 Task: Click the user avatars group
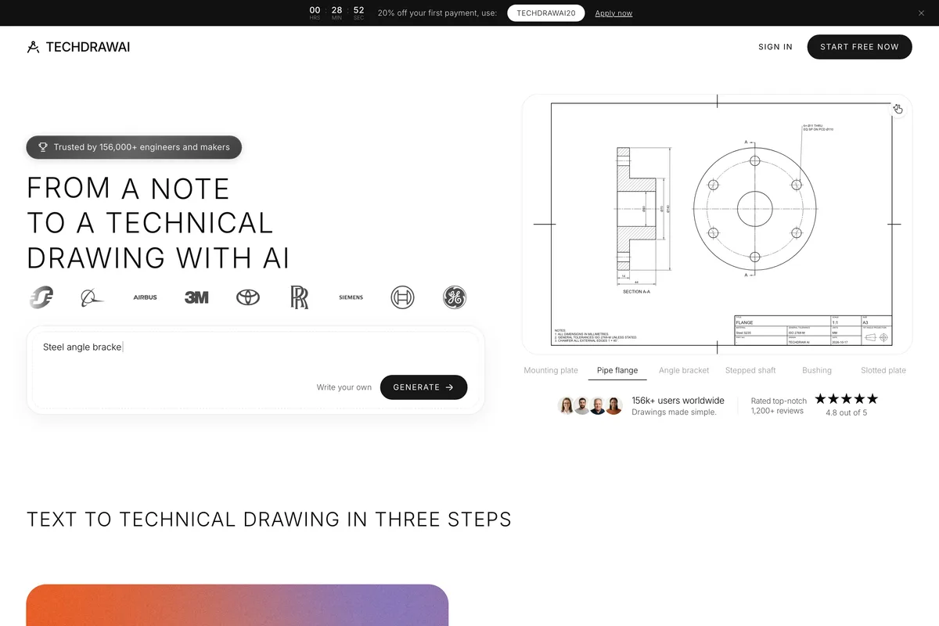point(590,405)
